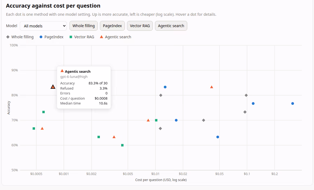
Task: Click the Agentic search triangle at 70% accuracy
Action: pyautogui.click(x=148, y=120)
